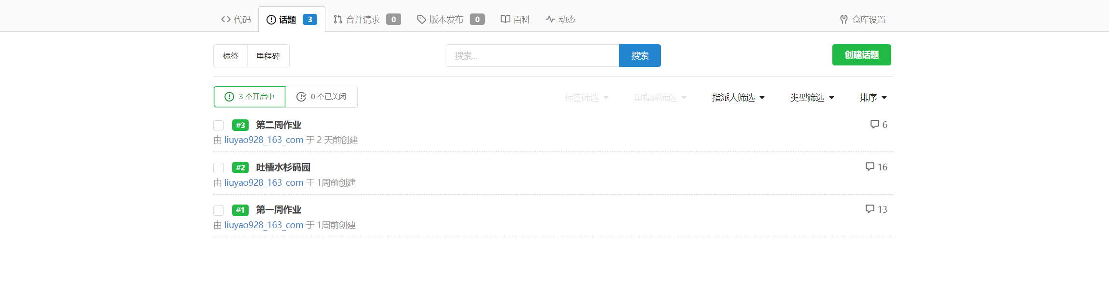This screenshot has width=1109, height=283.
Task: Tick the checkbox for 吐槽水杉码园
Action: [219, 168]
